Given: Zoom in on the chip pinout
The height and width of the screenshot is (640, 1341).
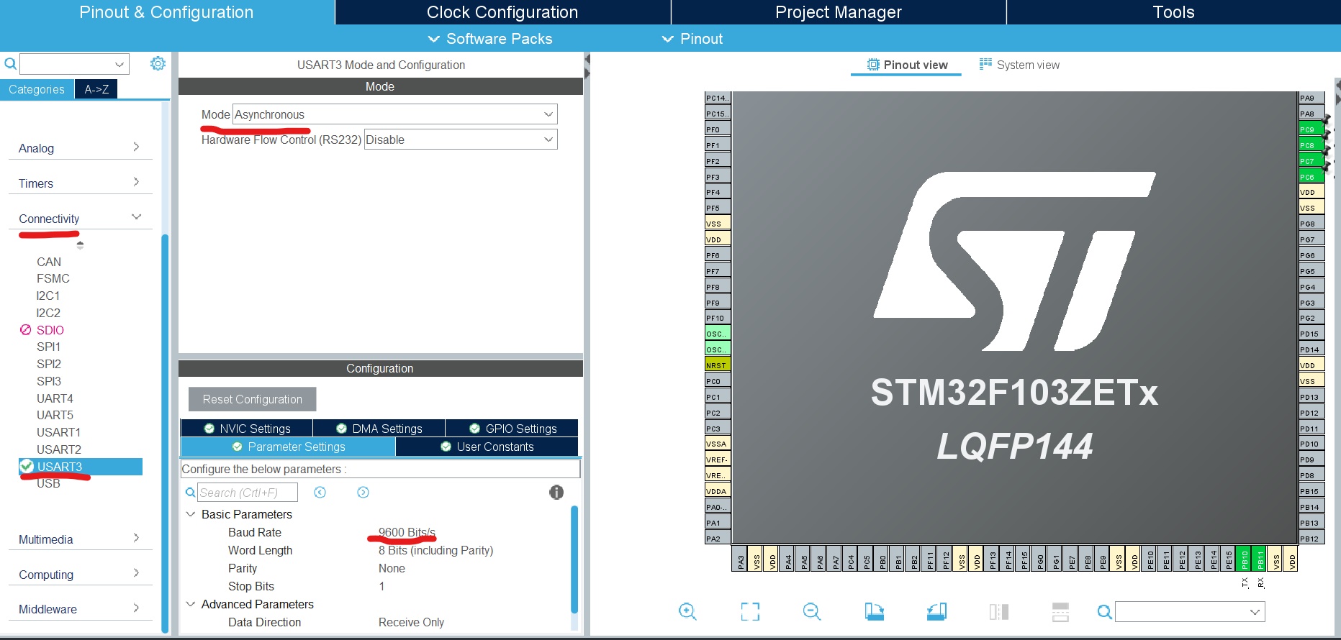Looking at the screenshot, I should (x=687, y=611).
